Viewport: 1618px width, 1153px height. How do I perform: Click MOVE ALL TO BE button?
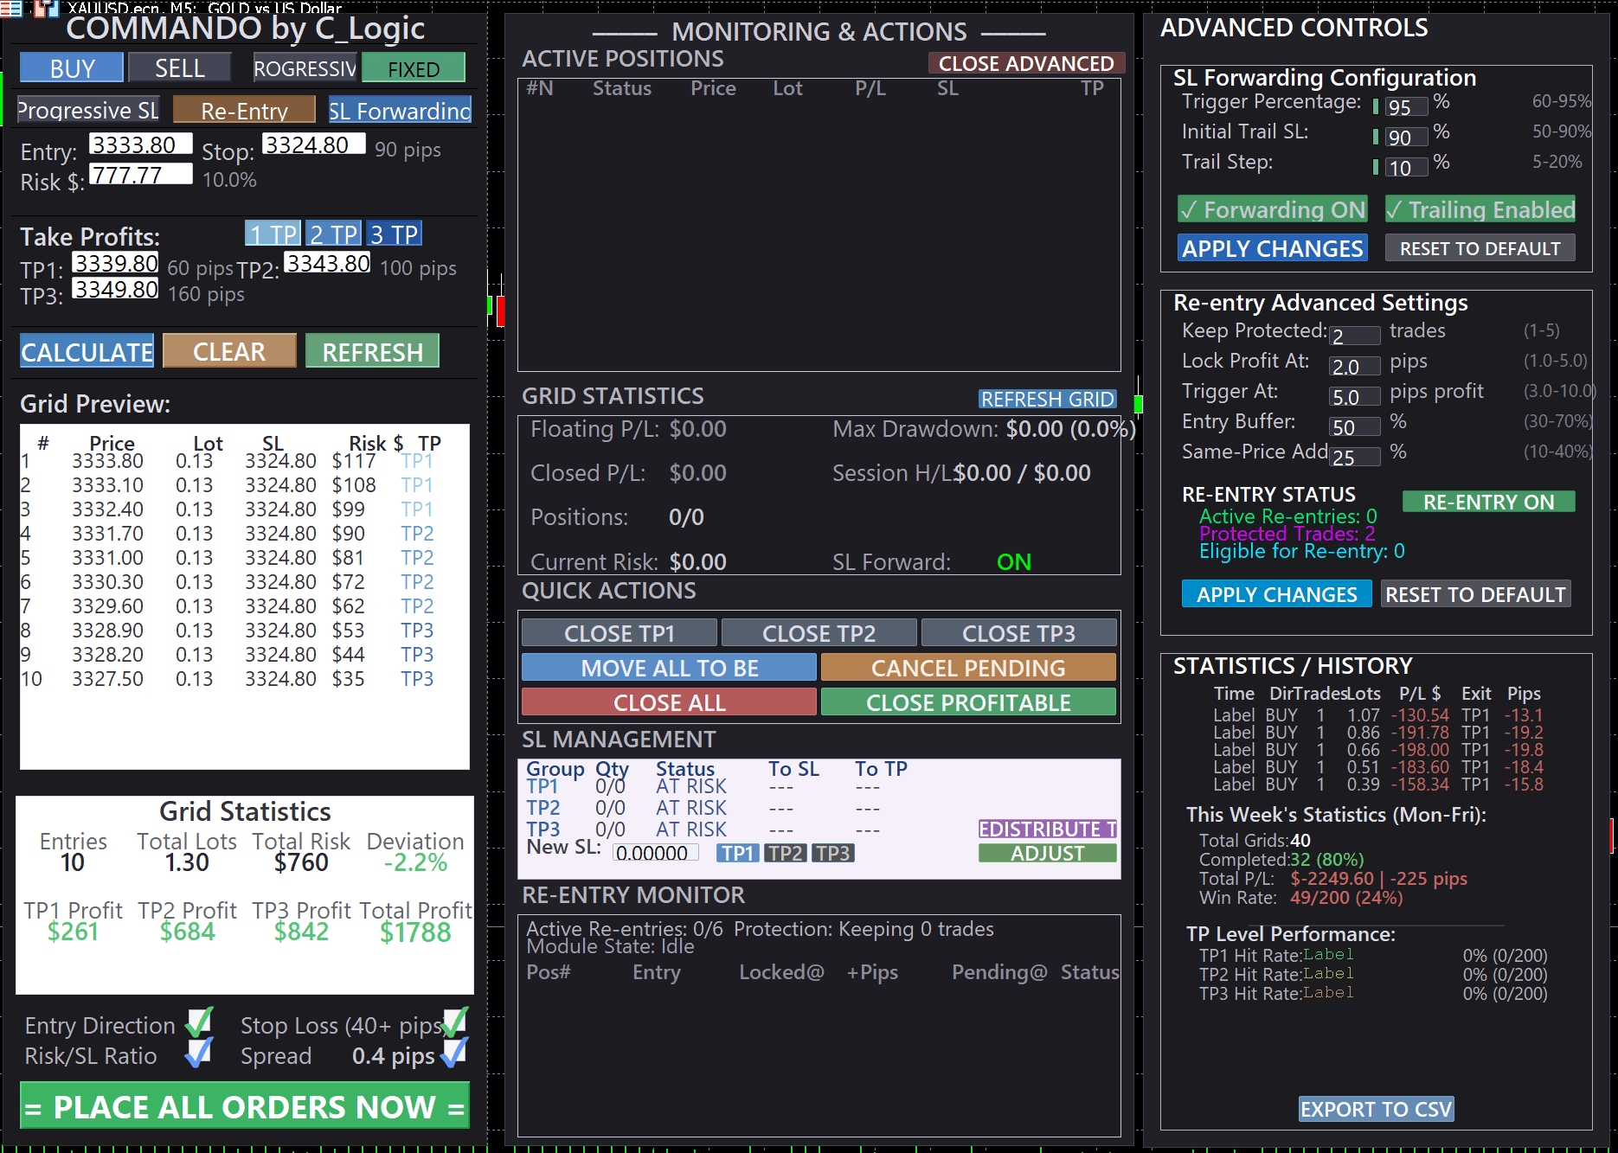click(x=670, y=668)
